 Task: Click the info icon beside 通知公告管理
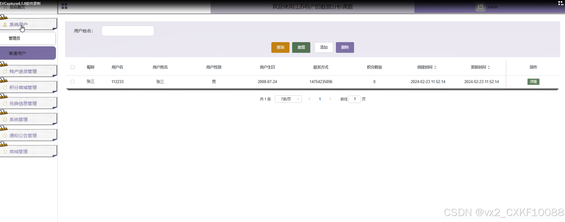(5, 136)
